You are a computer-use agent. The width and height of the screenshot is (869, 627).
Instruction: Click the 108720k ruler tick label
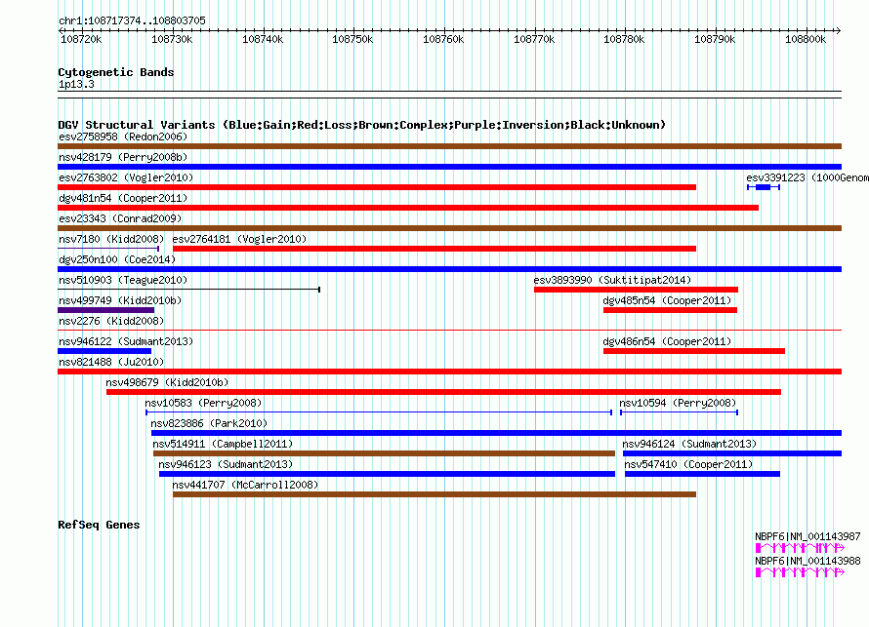[x=81, y=39]
